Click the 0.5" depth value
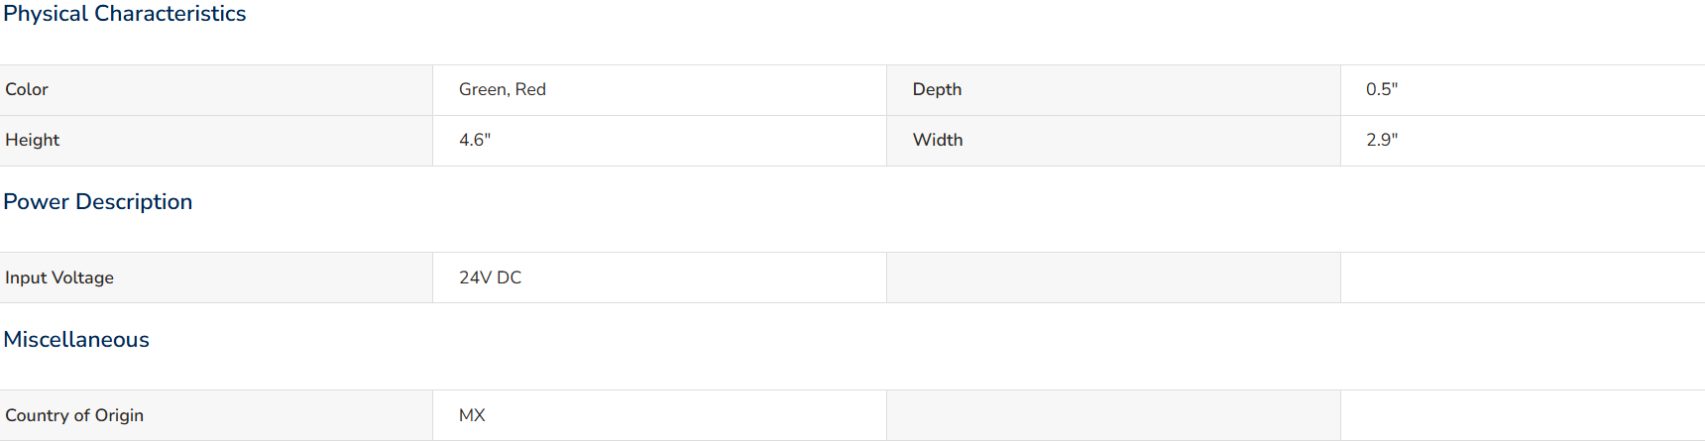1705x441 pixels. (x=1382, y=89)
